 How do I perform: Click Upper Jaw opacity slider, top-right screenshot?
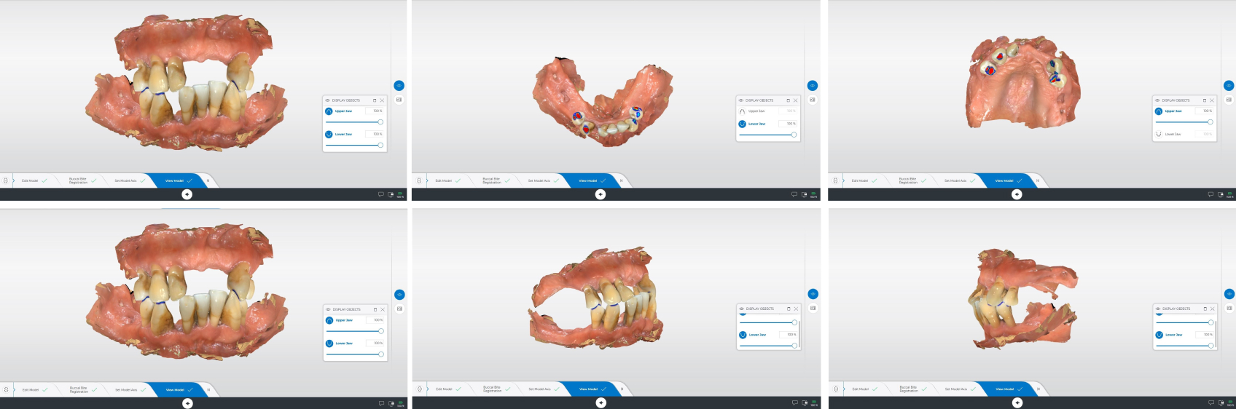pos(1184,122)
